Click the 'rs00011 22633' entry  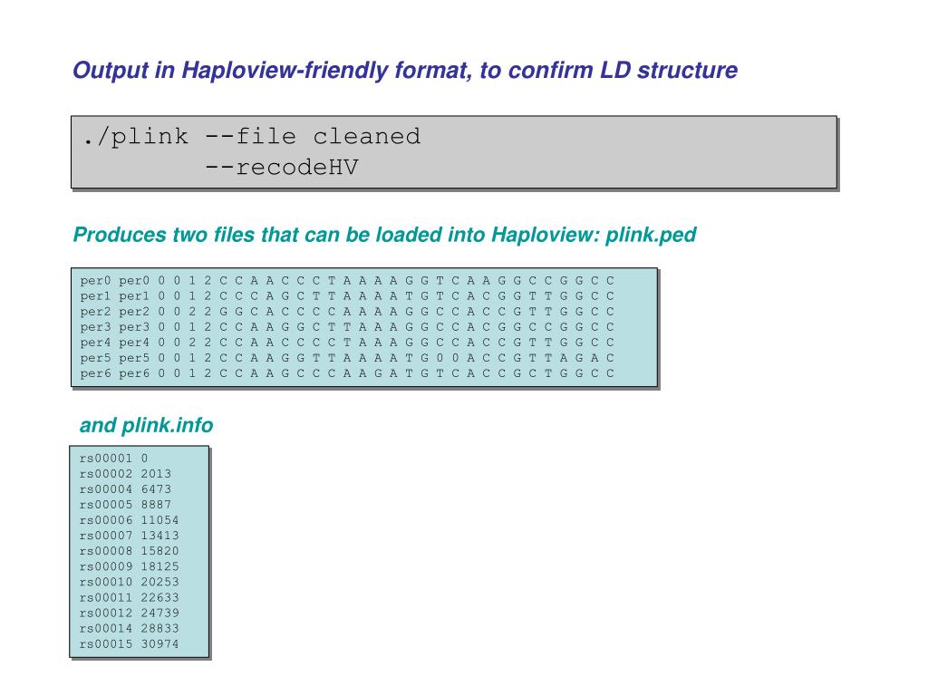tap(129, 597)
